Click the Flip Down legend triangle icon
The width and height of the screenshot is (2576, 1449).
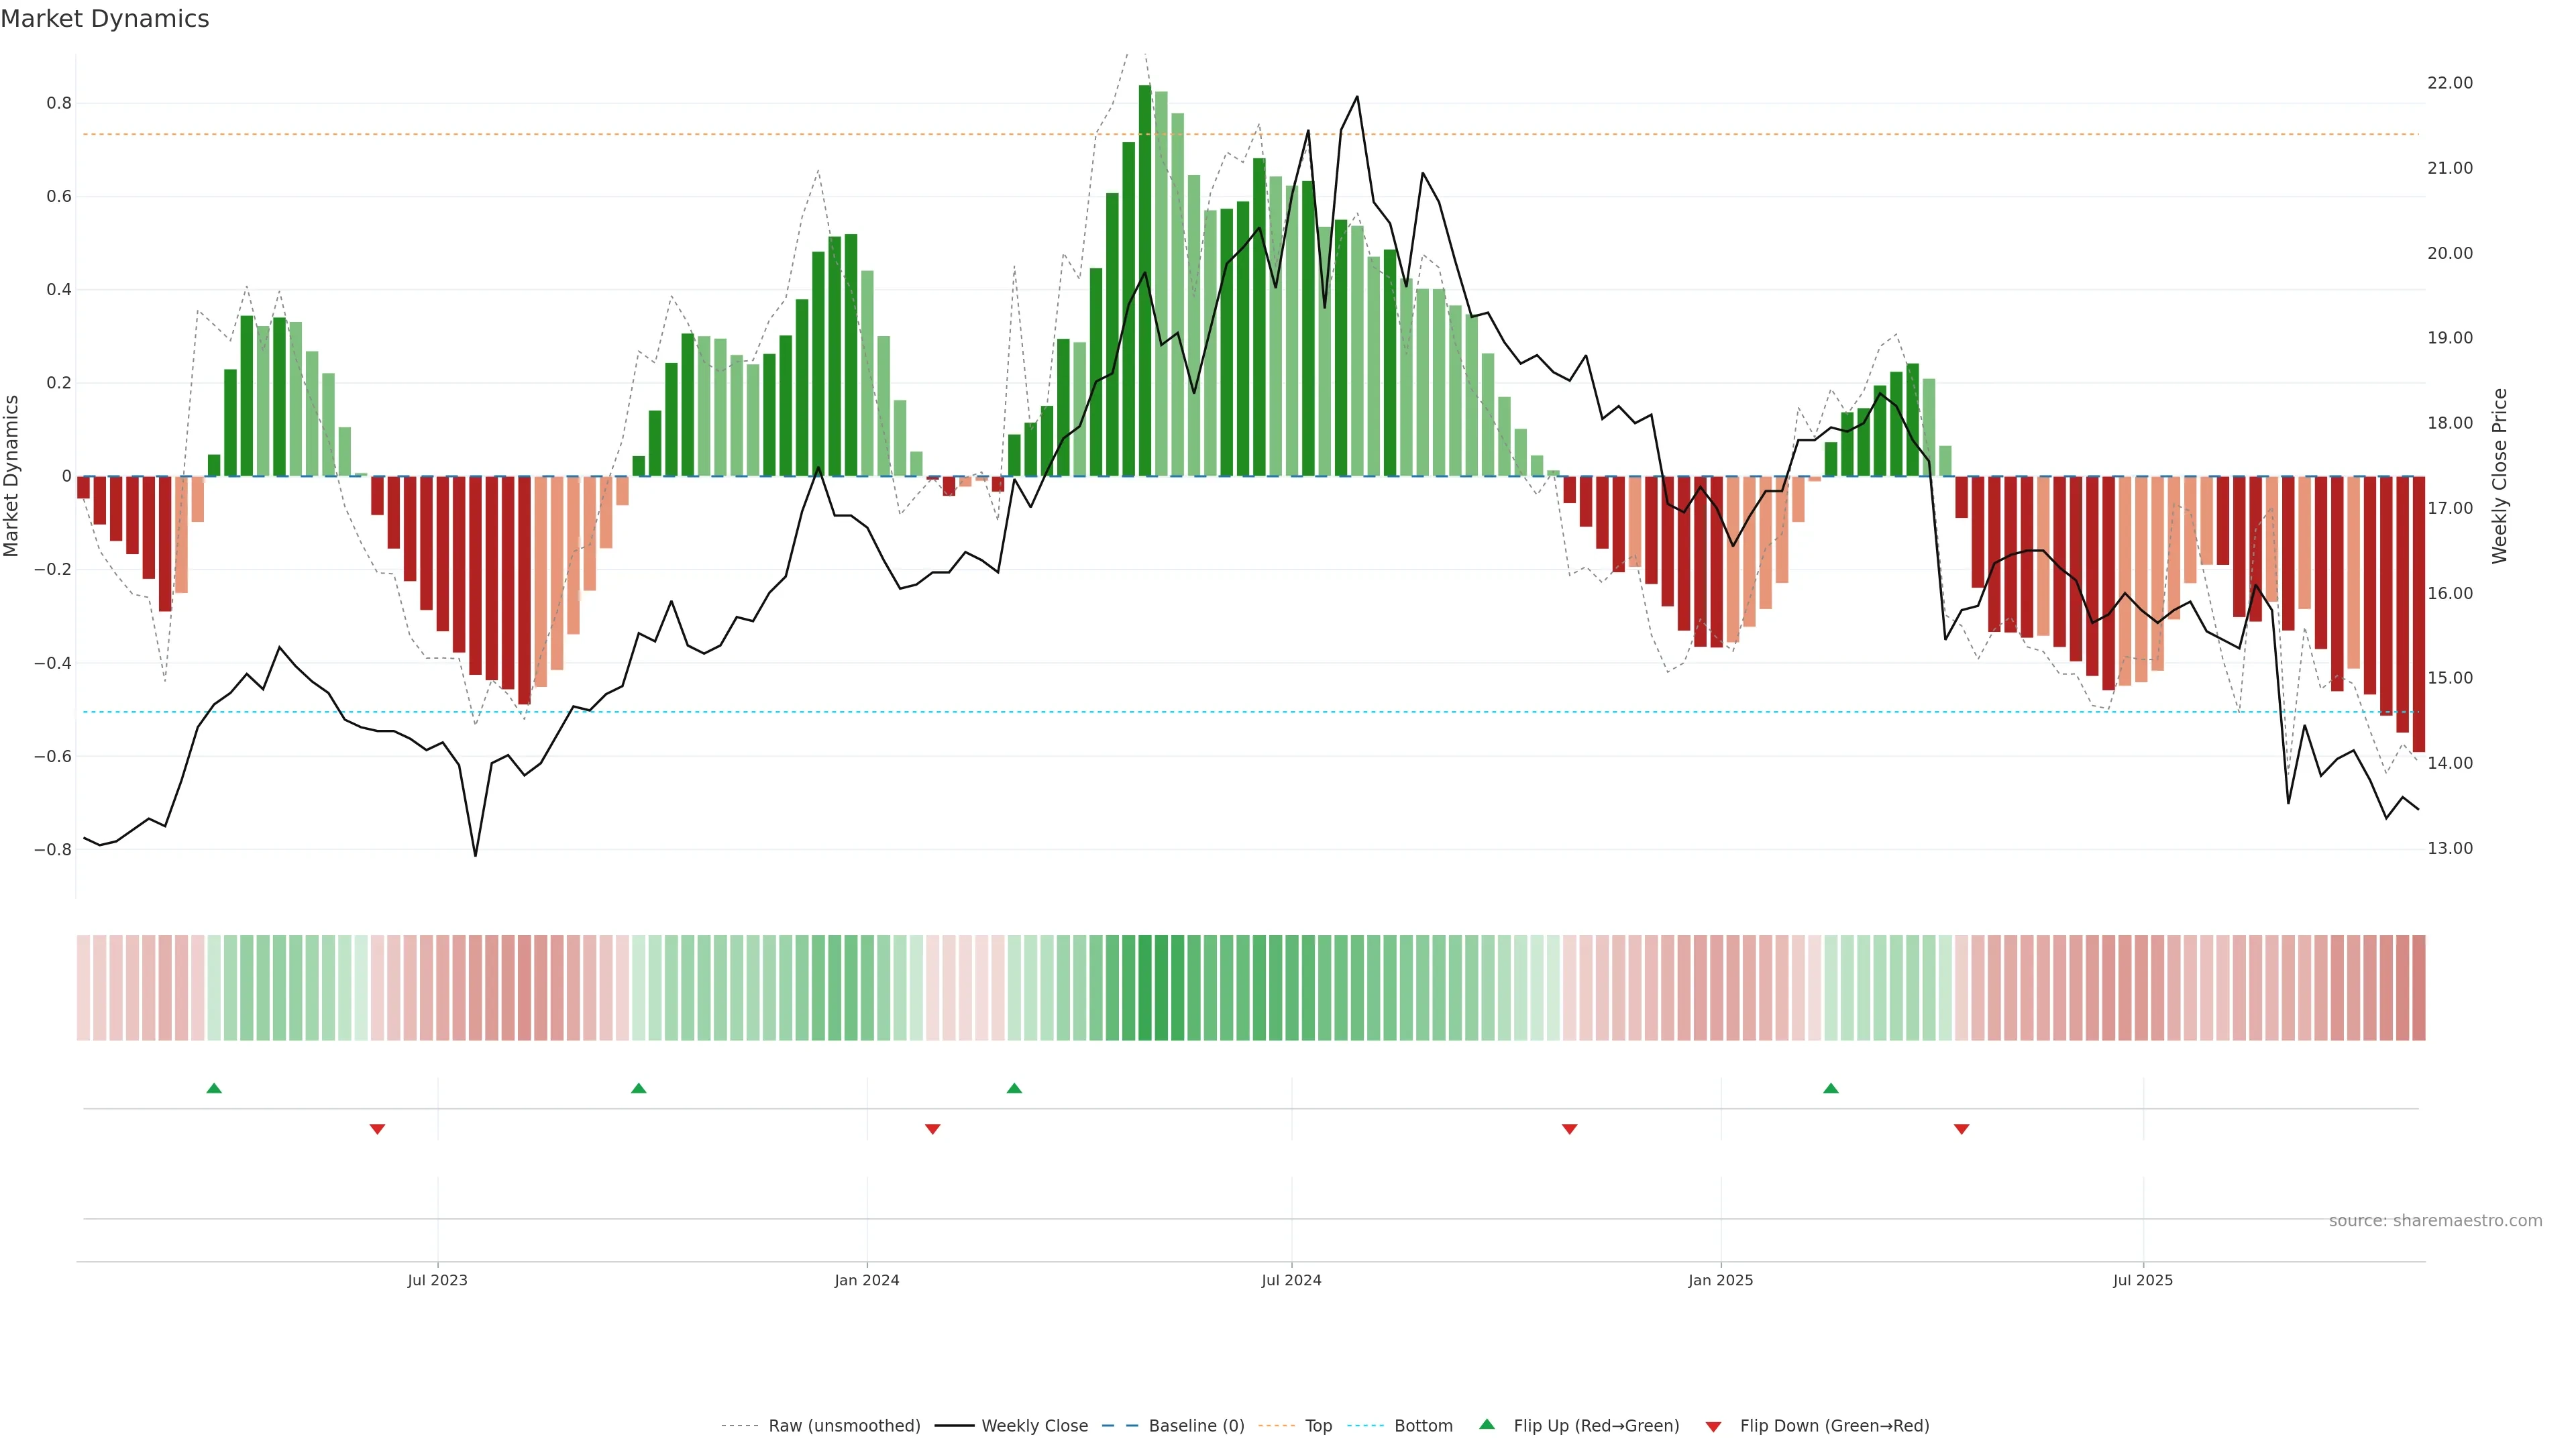1713,1427
